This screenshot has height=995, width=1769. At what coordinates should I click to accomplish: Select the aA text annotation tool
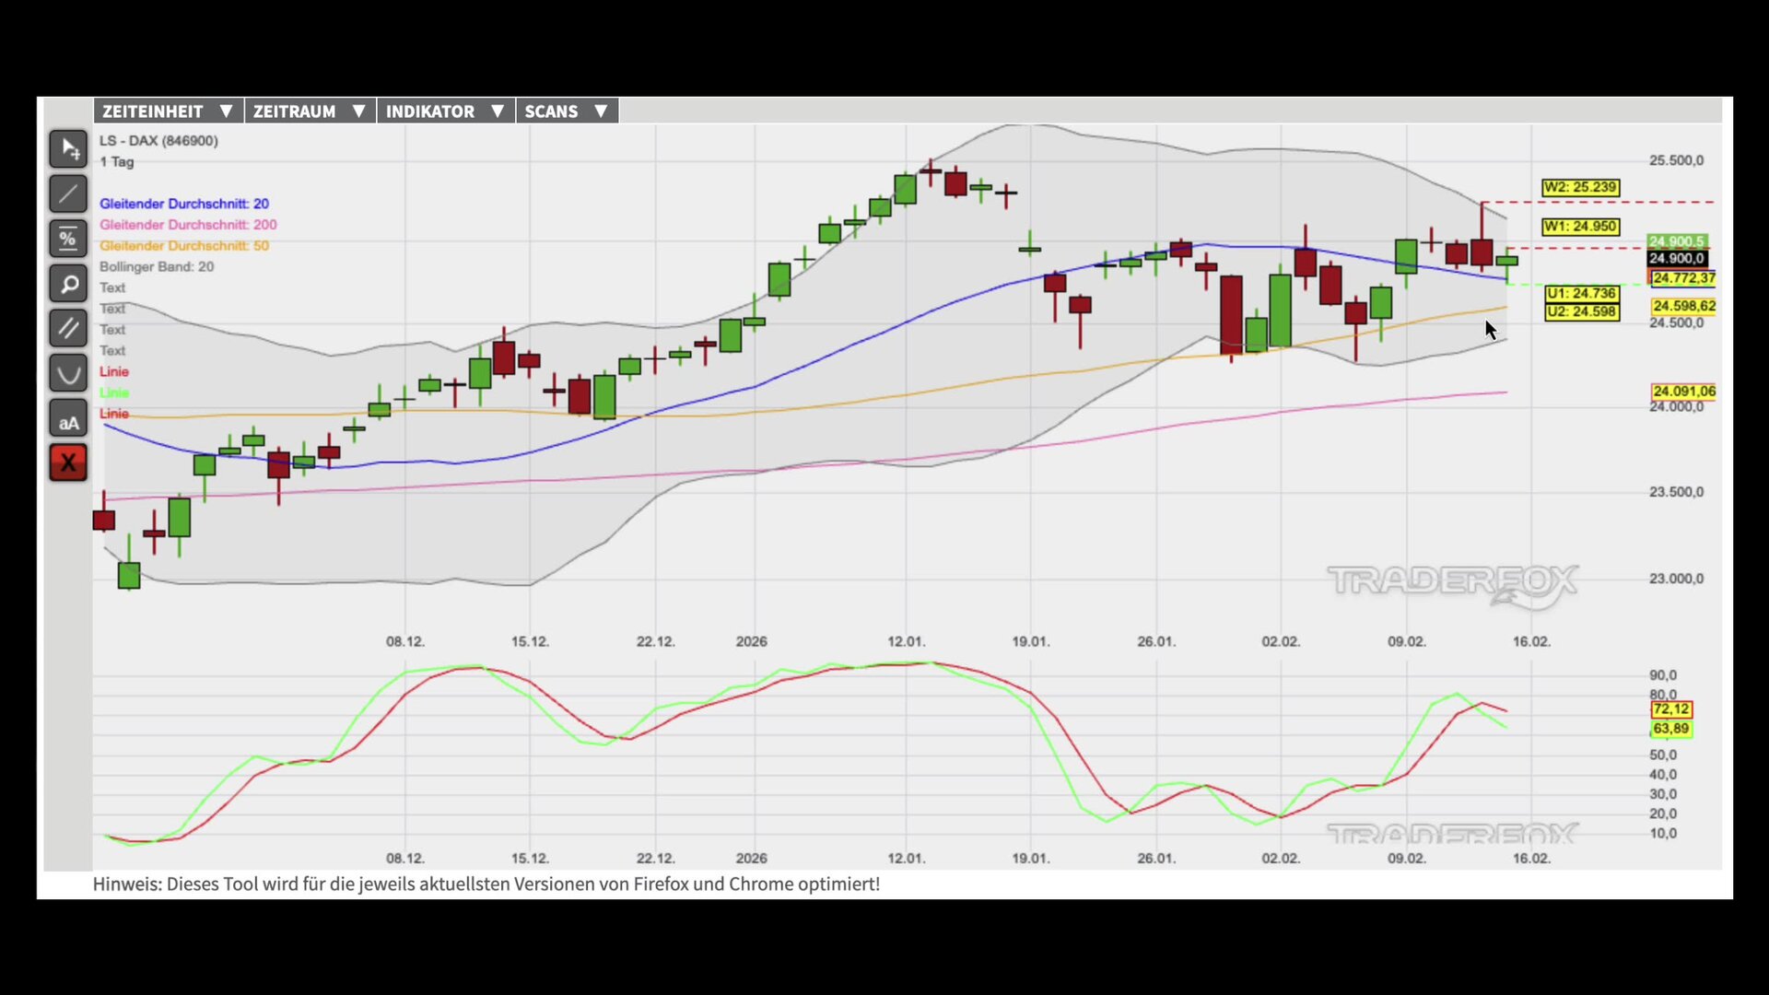click(x=68, y=419)
